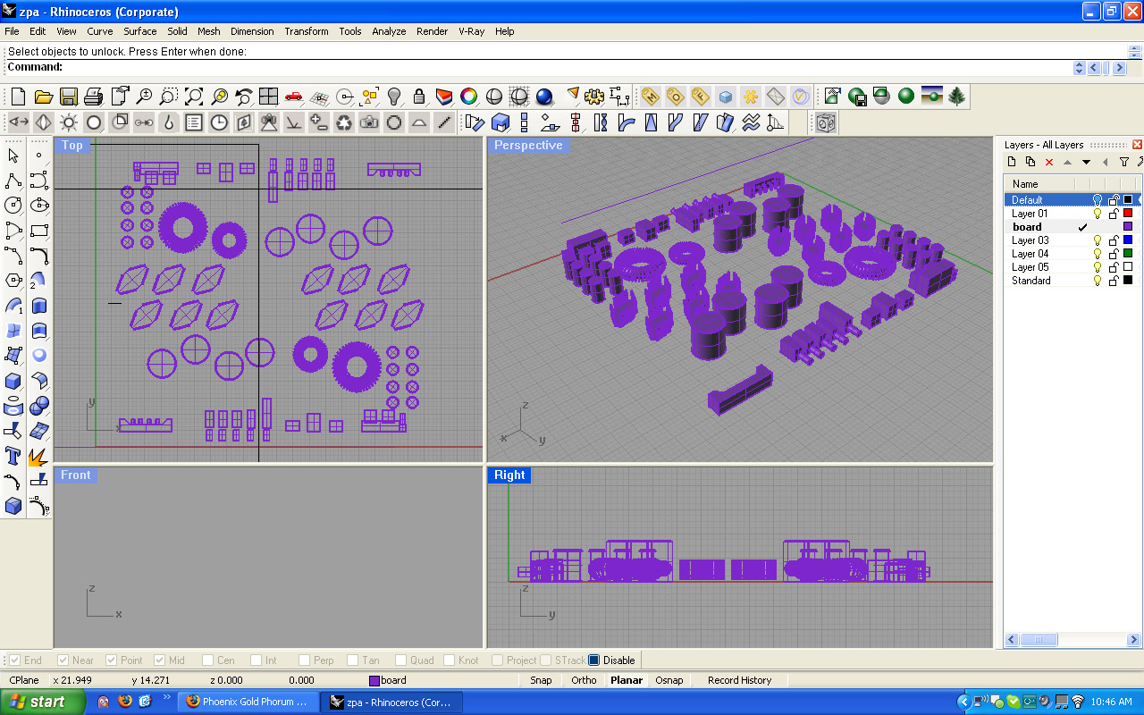The image size is (1144, 715).
Task: Open the Analyze menu
Action: (x=389, y=31)
